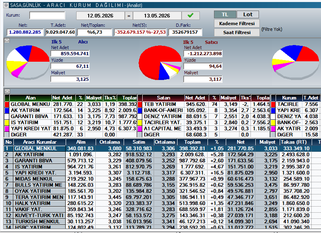Open Kademe Filtresi
Image resolution: width=321 pixels, height=233 pixels.
[237, 24]
